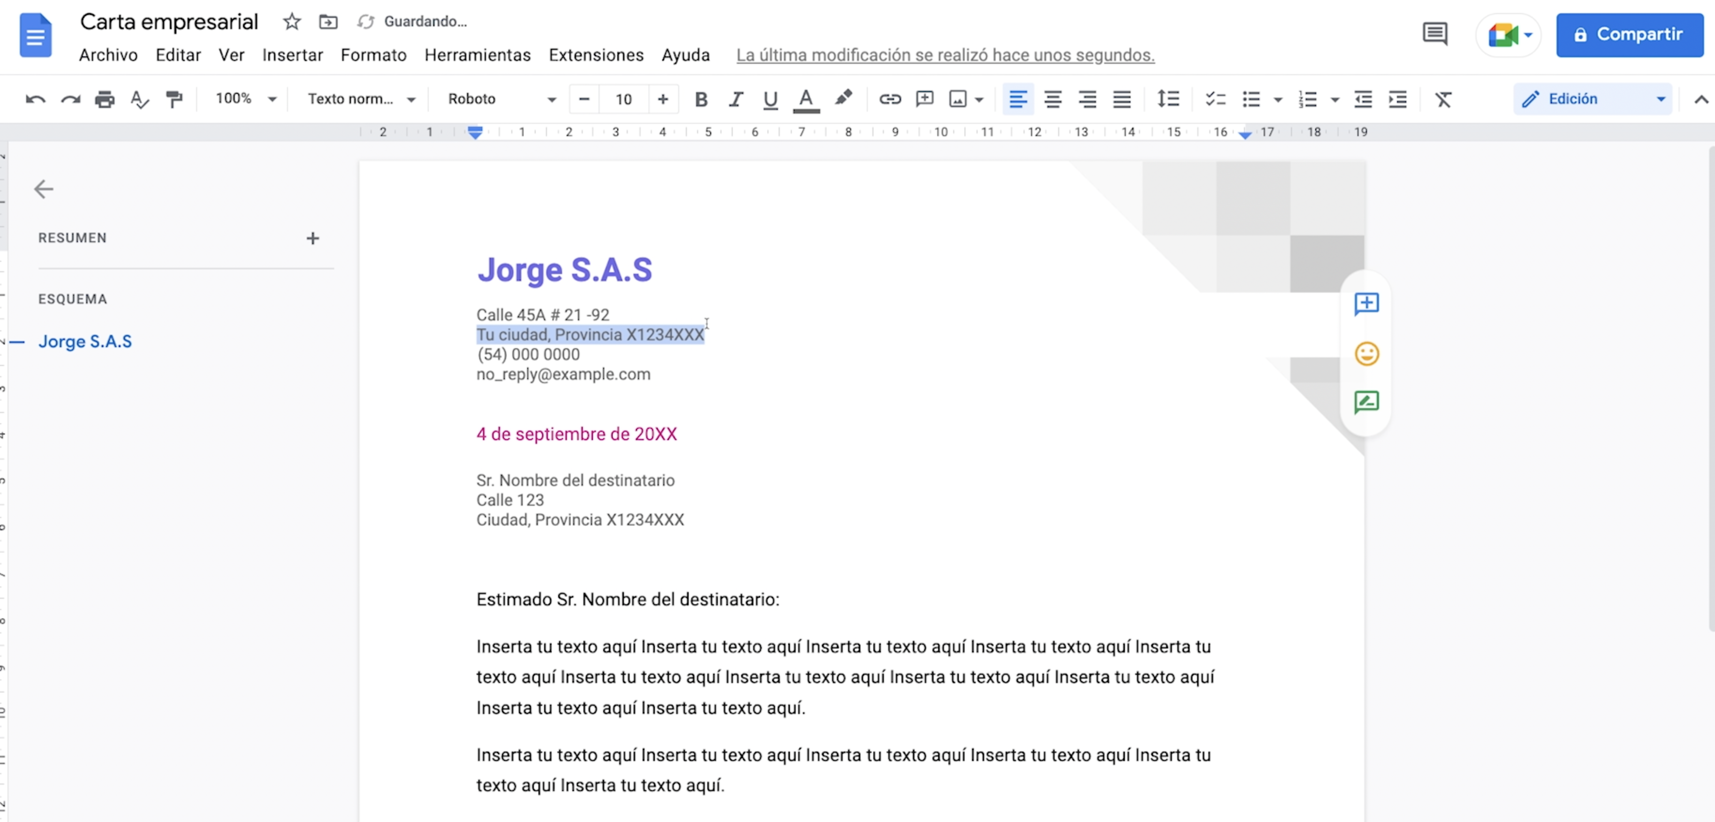Toggle italic formatting
The width and height of the screenshot is (1715, 822).
point(736,99)
